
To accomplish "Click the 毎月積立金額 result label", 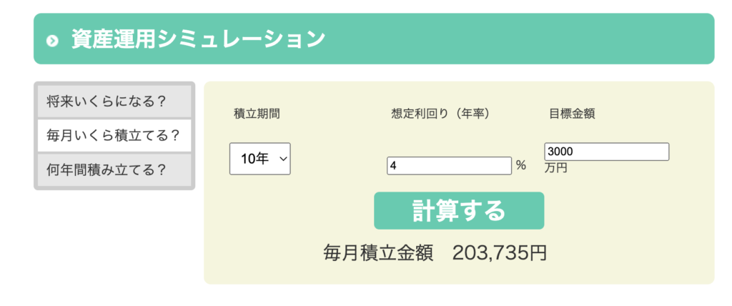I will (378, 253).
